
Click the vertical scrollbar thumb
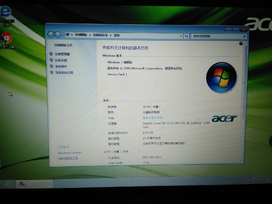(244, 83)
